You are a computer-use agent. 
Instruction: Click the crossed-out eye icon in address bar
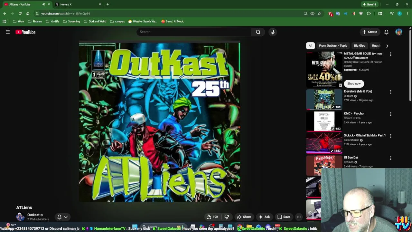(312, 14)
